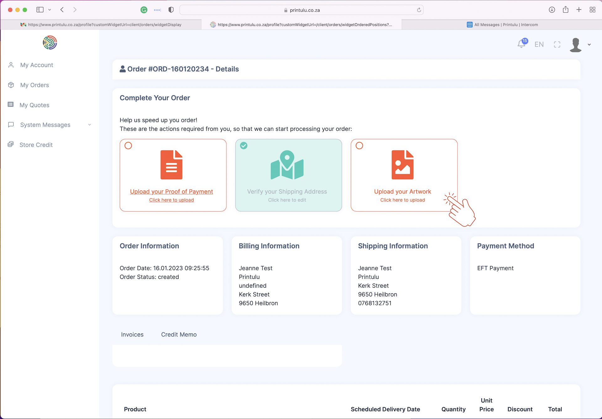The width and height of the screenshot is (602, 419).
Task: Click the Discount column header
Action: click(520, 409)
